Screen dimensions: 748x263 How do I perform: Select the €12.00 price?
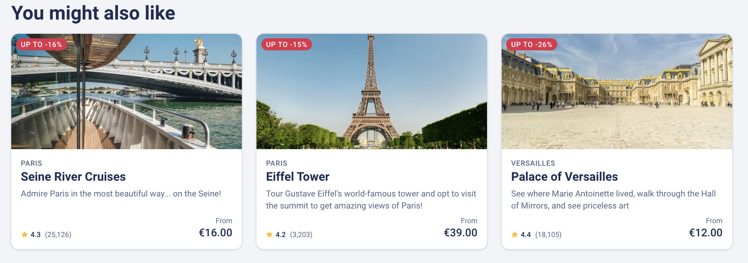(x=706, y=233)
